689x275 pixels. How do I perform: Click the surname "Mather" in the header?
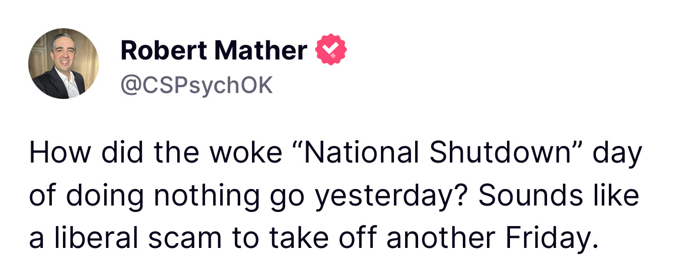(260, 52)
